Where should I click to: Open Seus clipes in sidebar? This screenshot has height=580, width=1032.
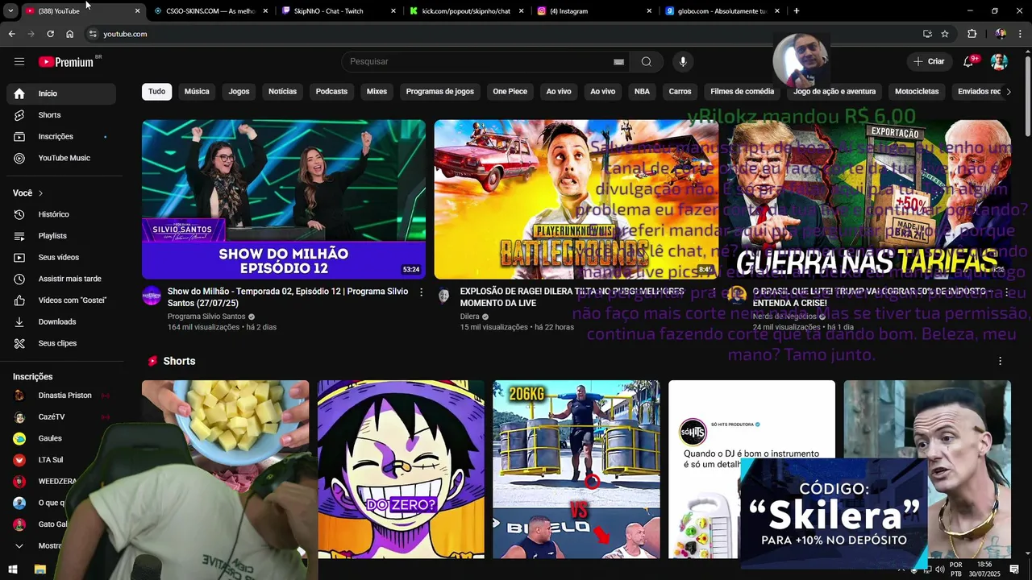coord(61,343)
